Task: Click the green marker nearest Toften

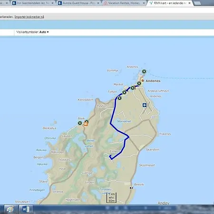Action: click(125, 92)
